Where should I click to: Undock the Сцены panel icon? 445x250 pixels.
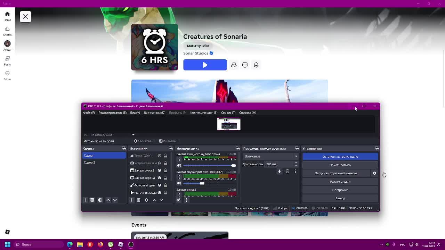point(124,149)
